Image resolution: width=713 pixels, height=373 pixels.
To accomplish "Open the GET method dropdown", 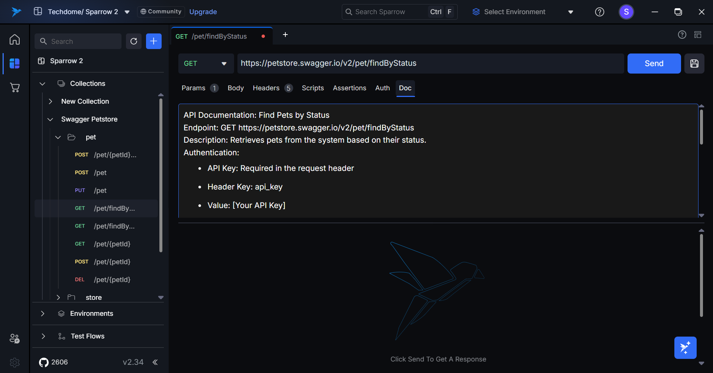I will pos(205,64).
